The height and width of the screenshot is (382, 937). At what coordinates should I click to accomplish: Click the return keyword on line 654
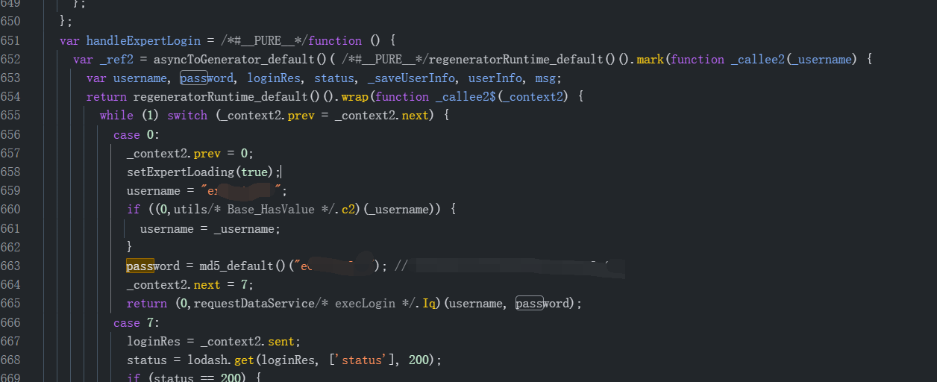coord(107,97)
